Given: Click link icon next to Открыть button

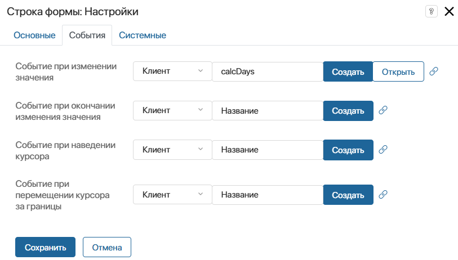Looking at the screenshot, I should tap(433, 71).
